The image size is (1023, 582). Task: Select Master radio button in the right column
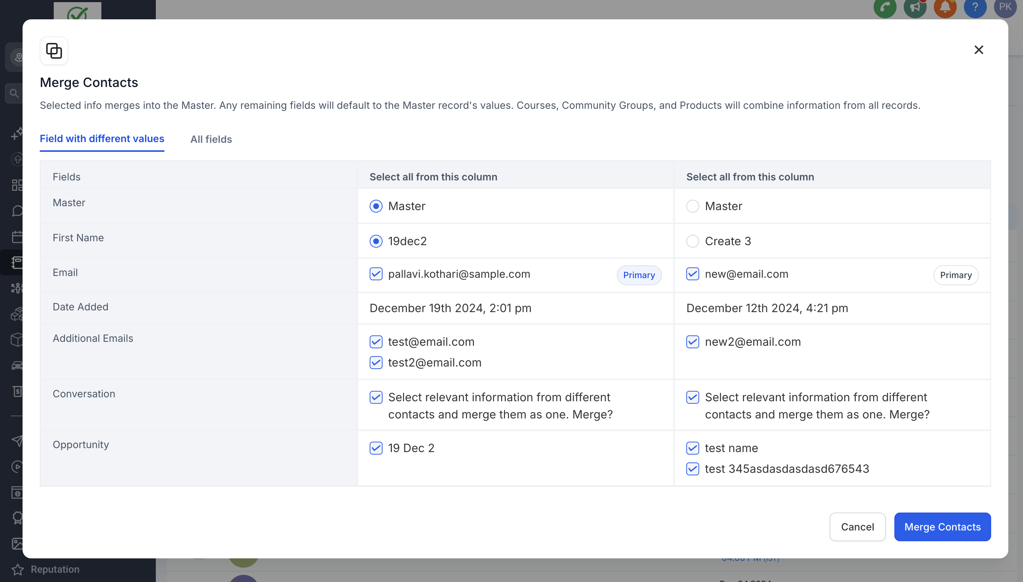(692, 206)
